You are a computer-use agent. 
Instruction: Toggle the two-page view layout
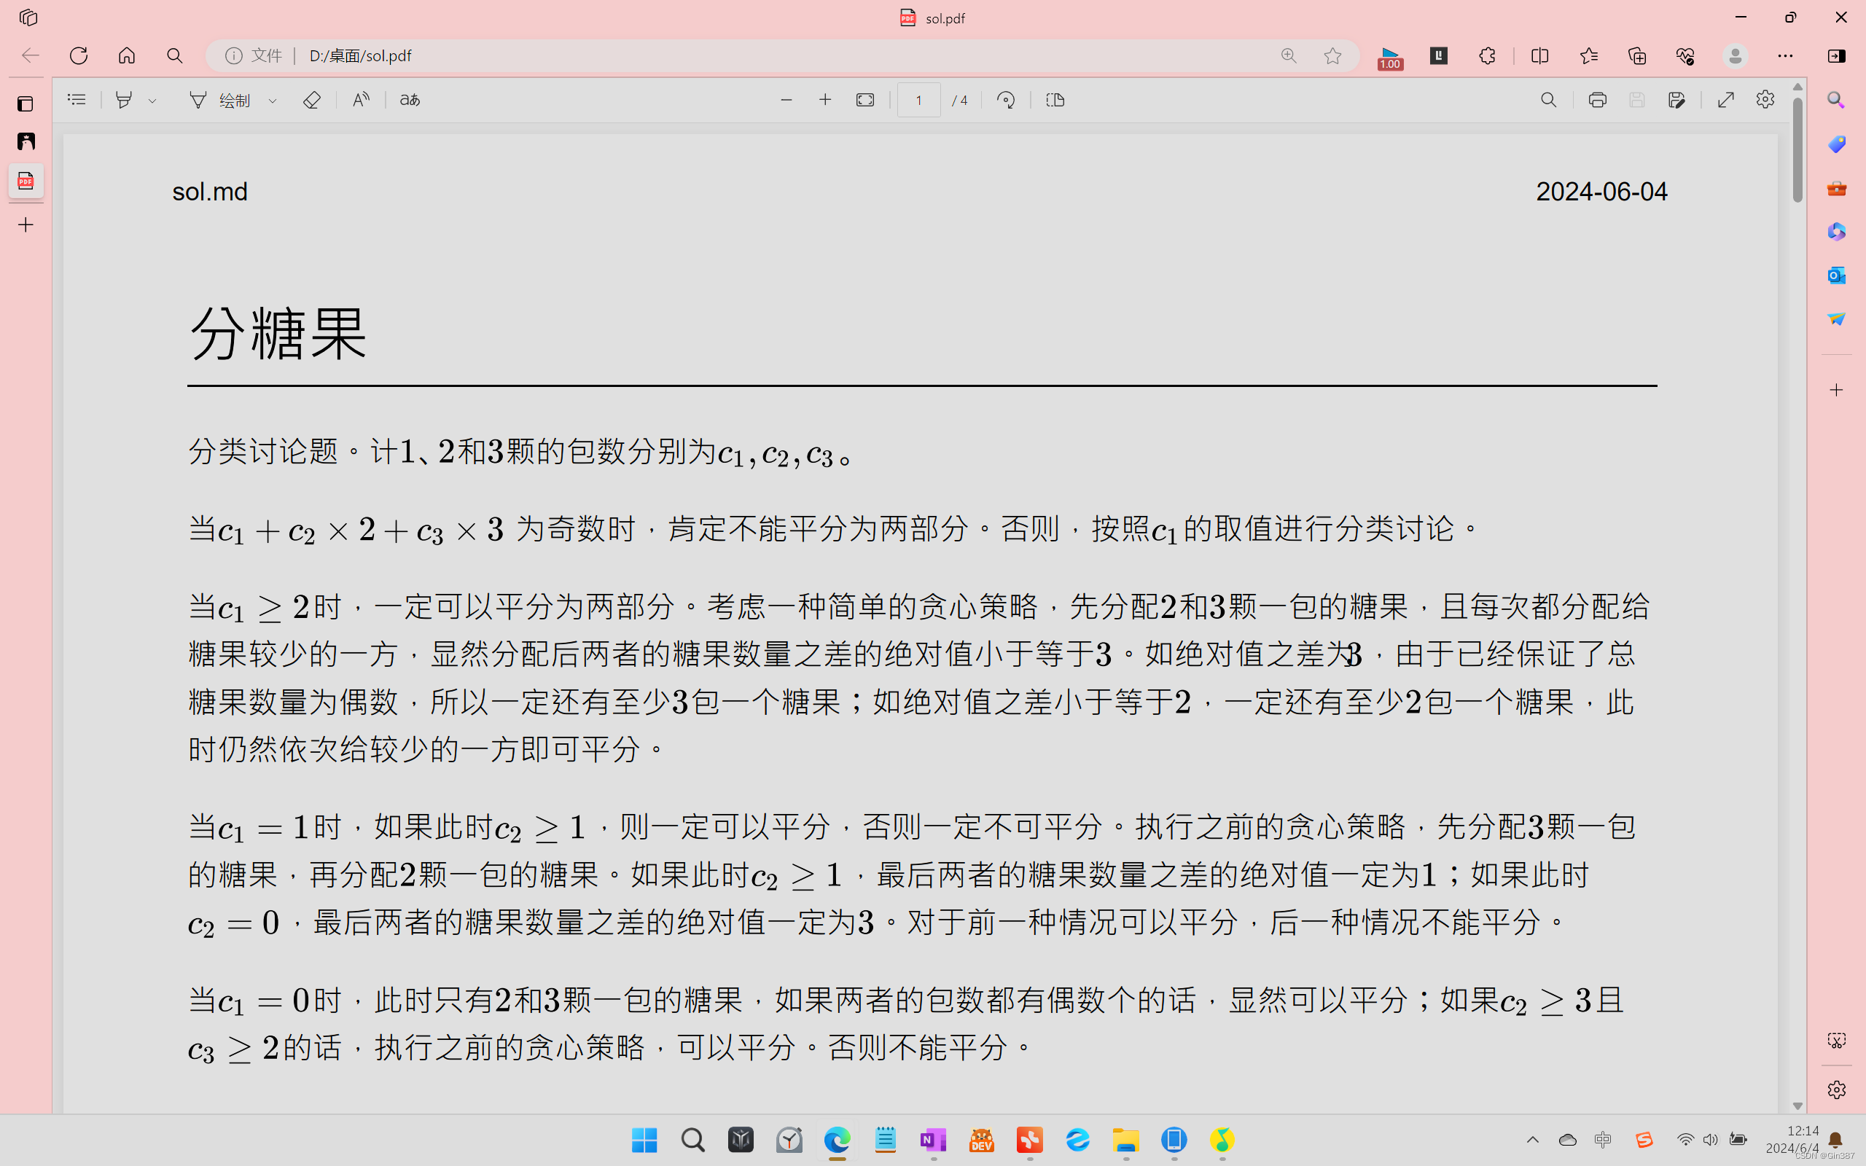point(1055,100)
